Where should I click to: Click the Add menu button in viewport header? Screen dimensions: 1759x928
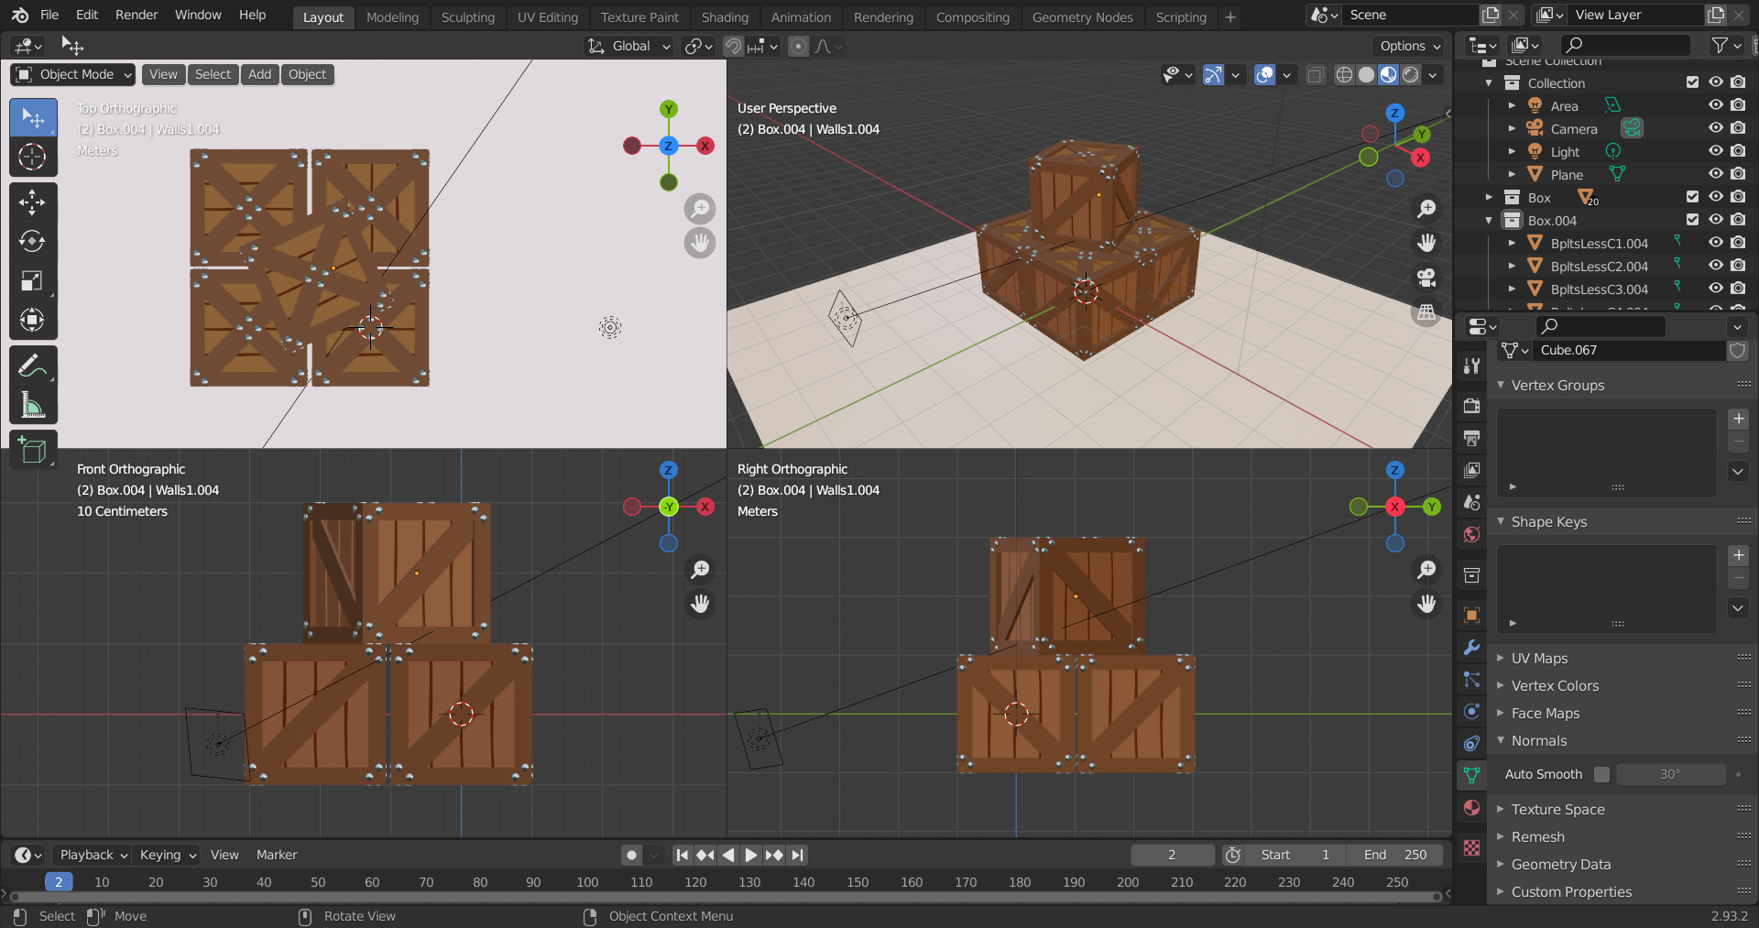pos(259,74)
